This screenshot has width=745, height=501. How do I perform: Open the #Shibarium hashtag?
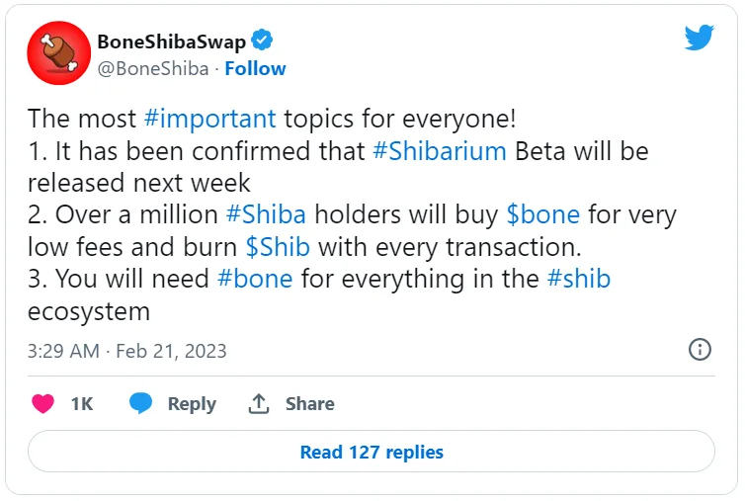click(x=440, y=151)
